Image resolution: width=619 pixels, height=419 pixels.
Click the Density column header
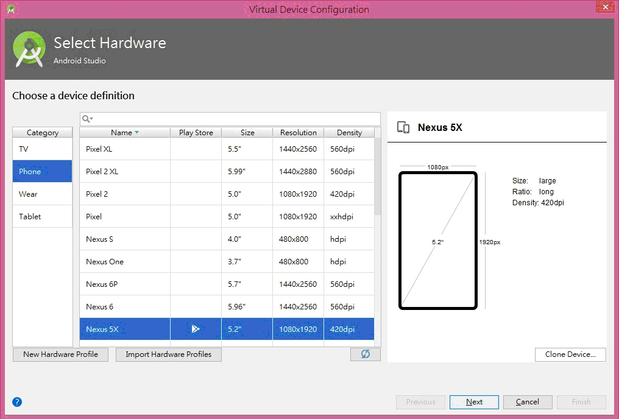point(349,132)
